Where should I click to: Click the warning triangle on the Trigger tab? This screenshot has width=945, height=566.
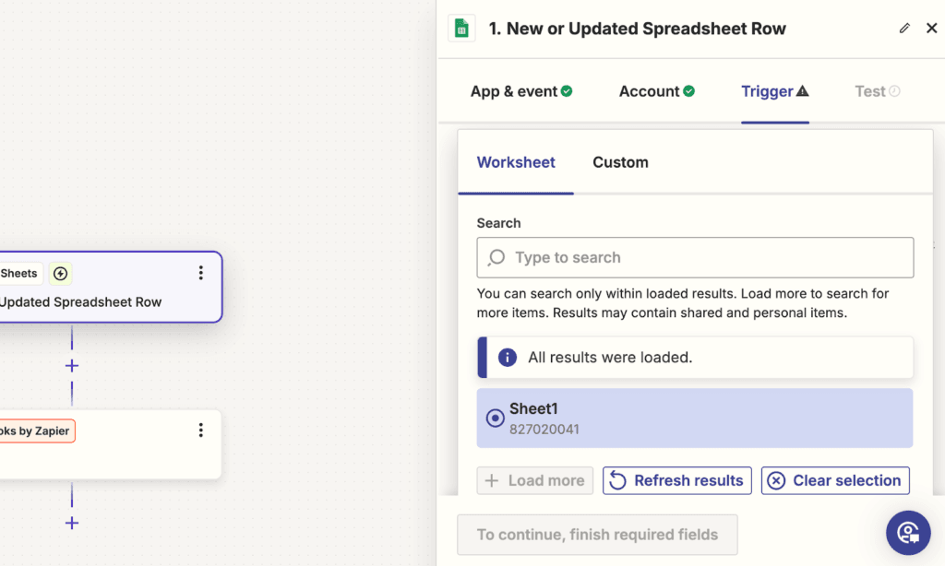point(802,90)
